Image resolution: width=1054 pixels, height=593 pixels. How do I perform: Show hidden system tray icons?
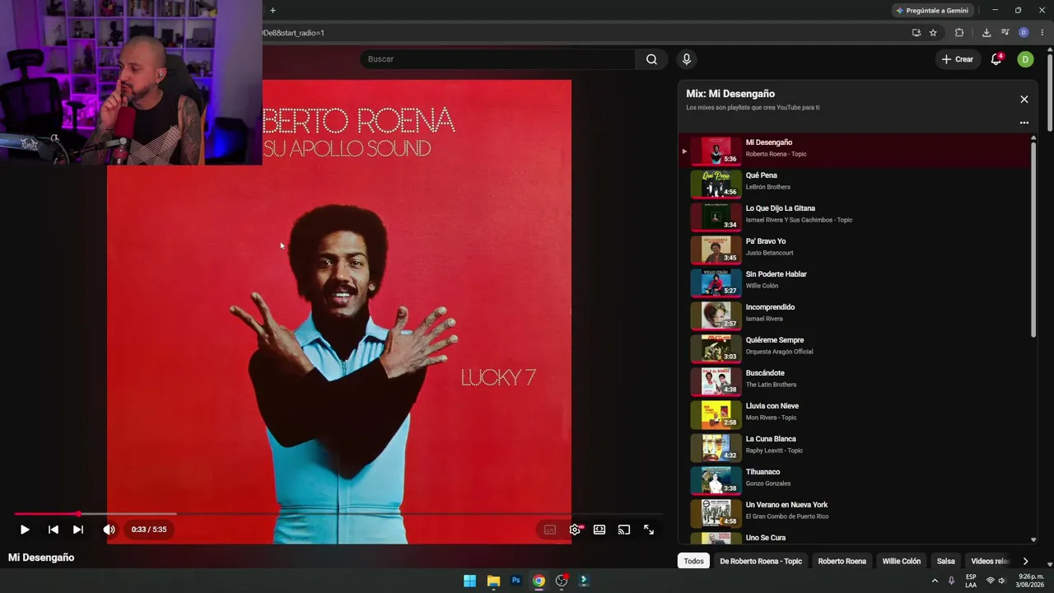[935, 581]
